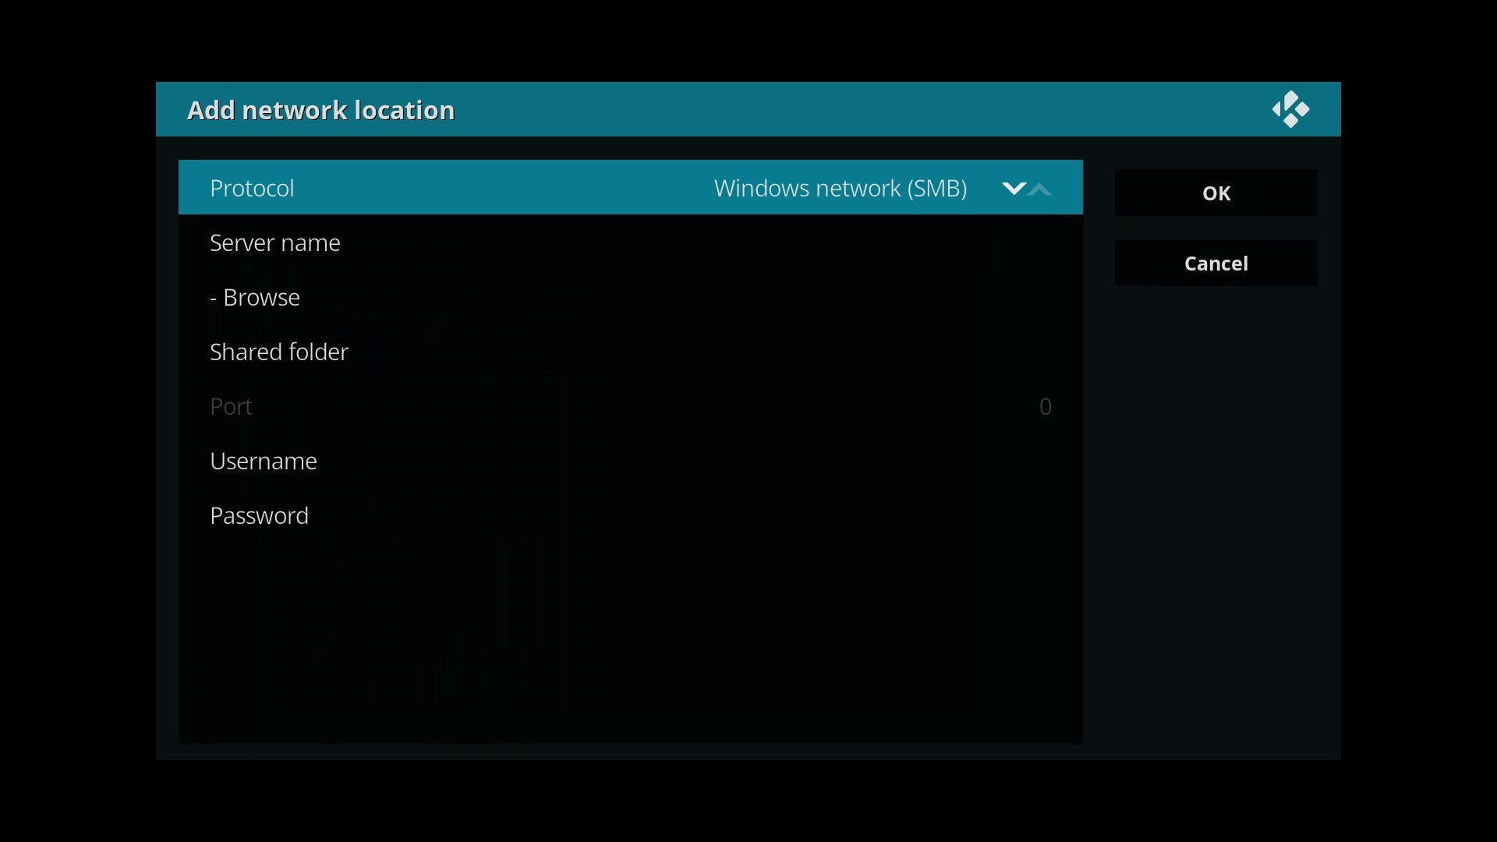
Task: Click the Protocol row
Action: click(630, 188)
